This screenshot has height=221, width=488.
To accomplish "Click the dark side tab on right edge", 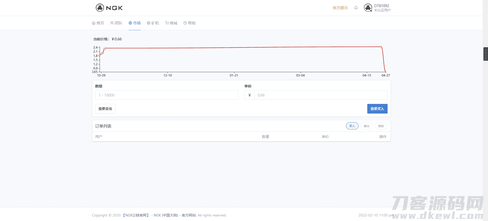I will point(485,54).
